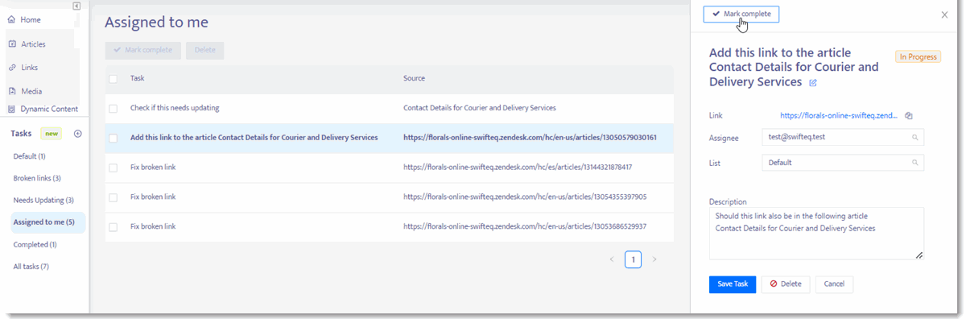Check the box for Fix broken link 13053686529937

[x=113, y=227]
